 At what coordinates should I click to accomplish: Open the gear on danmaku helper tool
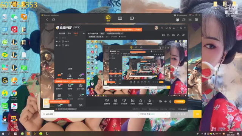(62, 74)
